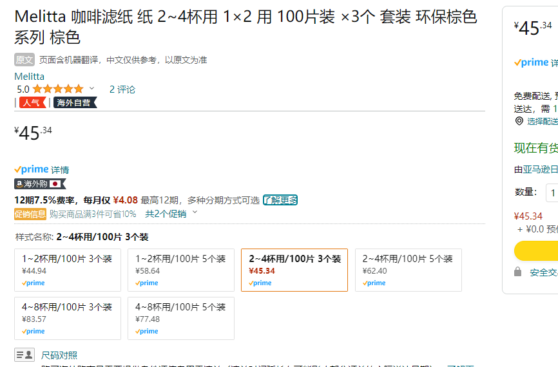Select 2~4杯用/100片 5个装 option

[x=409, y=270]
